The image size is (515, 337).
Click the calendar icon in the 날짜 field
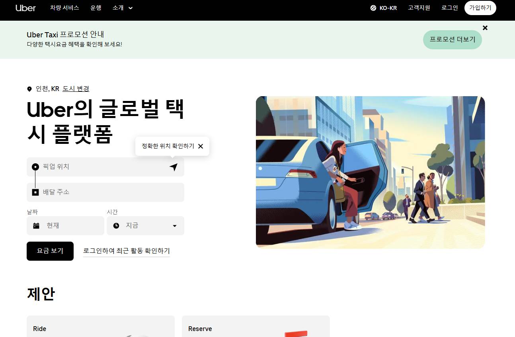[36, 225]
